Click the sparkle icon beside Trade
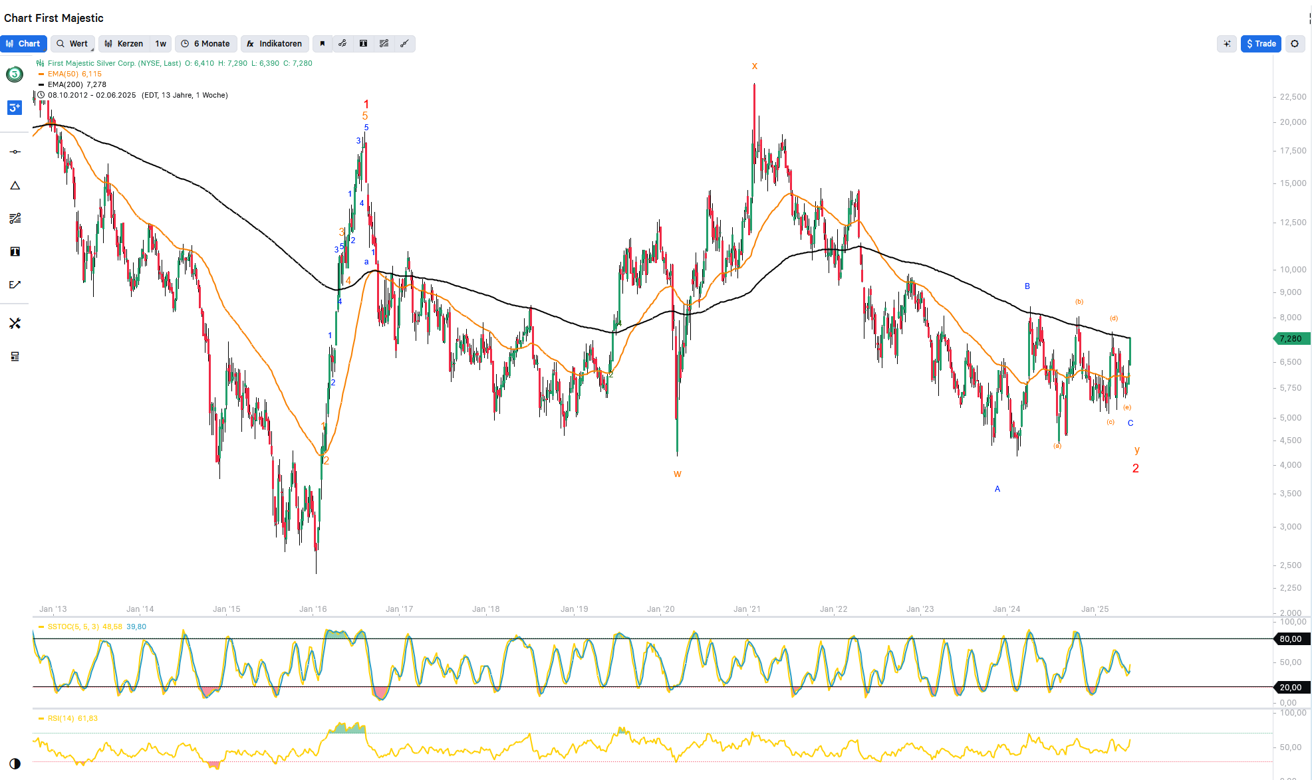The image size is (1312, 780). pyautogui.click(x=1227, y=44)
